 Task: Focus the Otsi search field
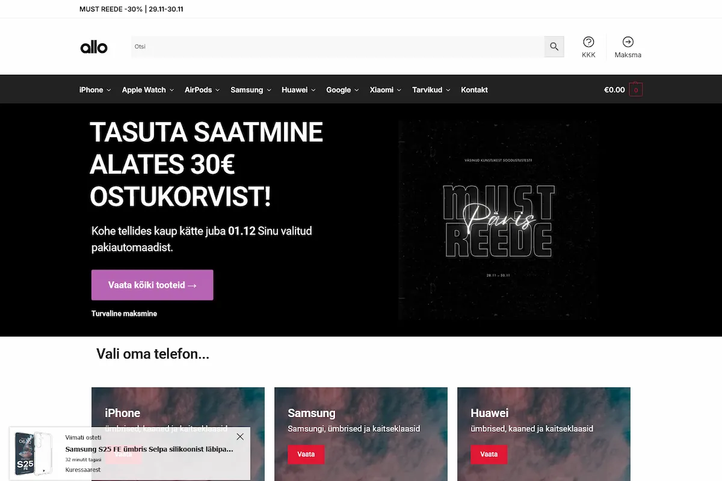coord(338,47)
